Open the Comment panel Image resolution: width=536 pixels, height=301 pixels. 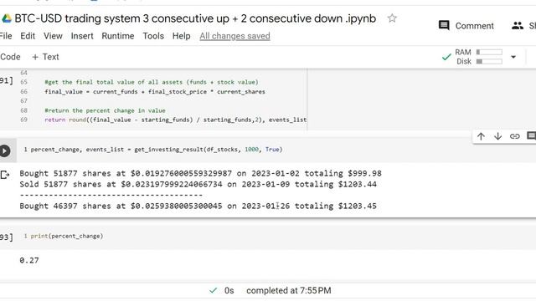[x=466, y=26]
